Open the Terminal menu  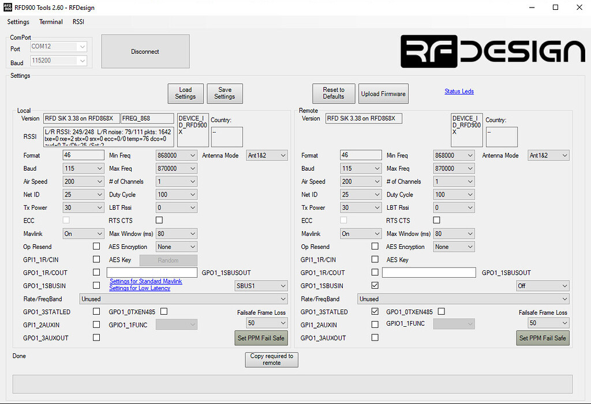pyautogui.click(x=51, y=22)
